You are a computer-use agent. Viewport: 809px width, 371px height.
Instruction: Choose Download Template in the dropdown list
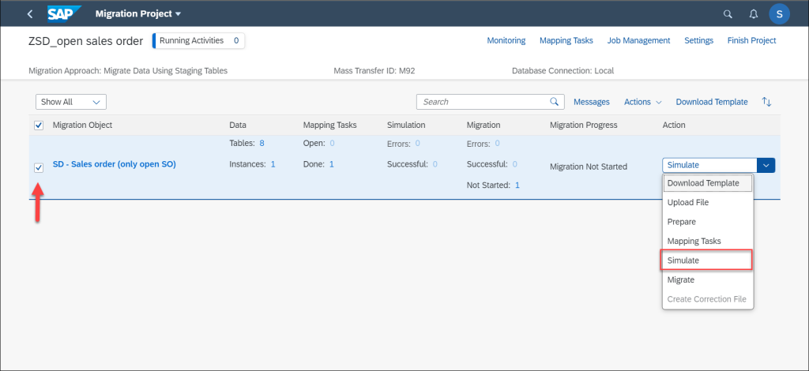[707, 183]
